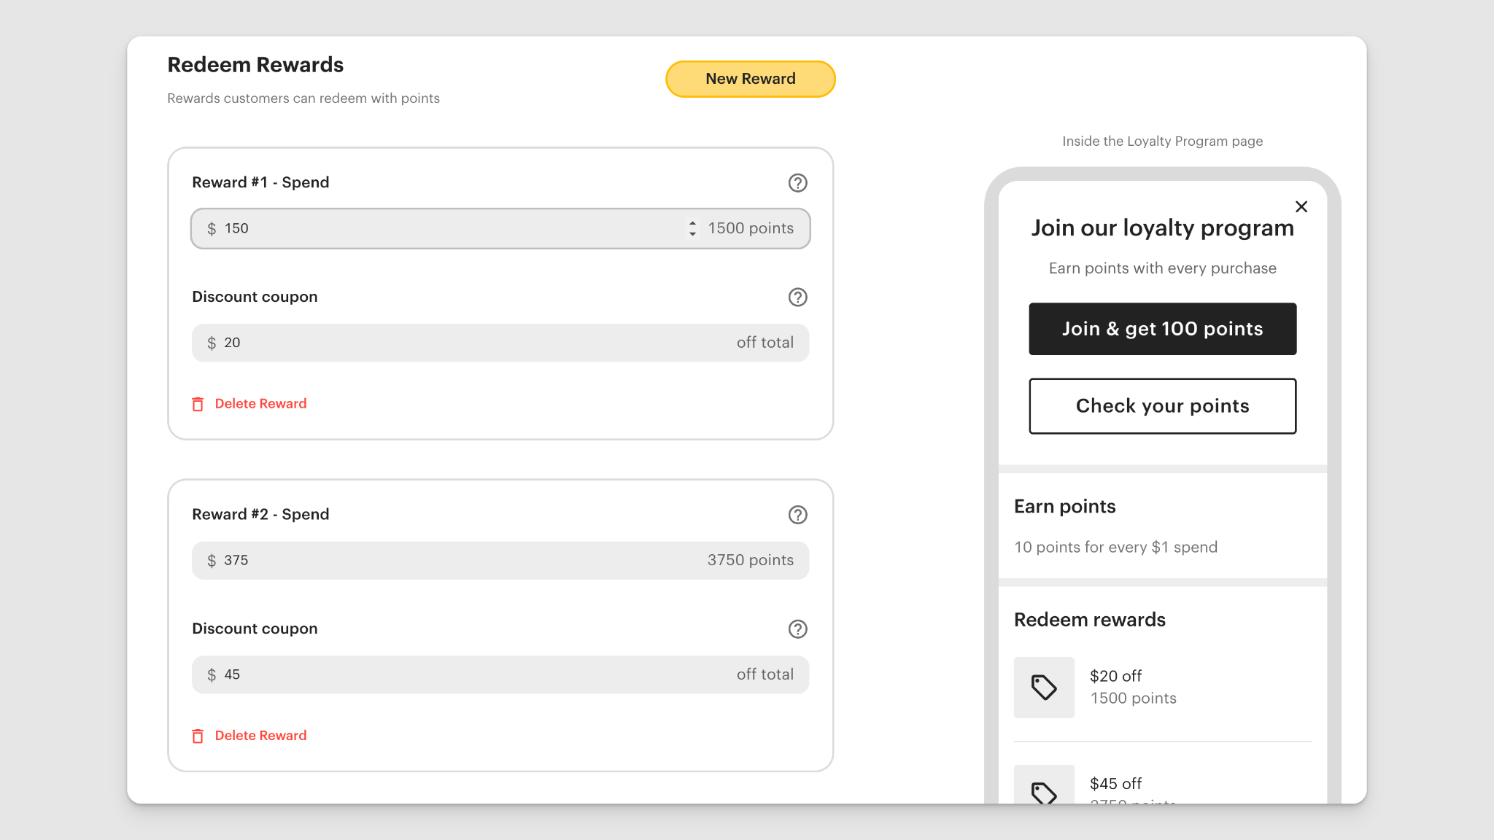This screenshot has width=1494, height=840.
Task: Click the New Reward button
Action: coord(750,78)
